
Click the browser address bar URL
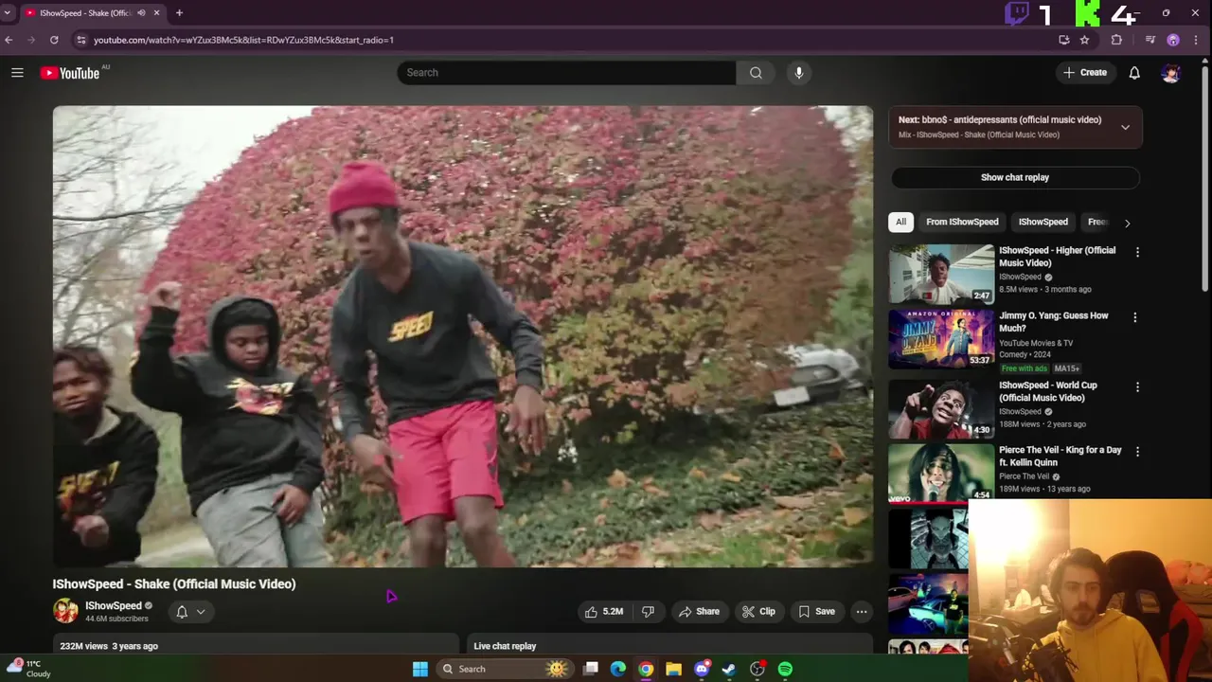(243, 40)
